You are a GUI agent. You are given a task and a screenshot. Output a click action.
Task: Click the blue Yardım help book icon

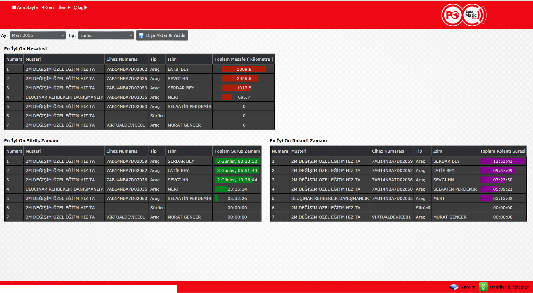454,287
